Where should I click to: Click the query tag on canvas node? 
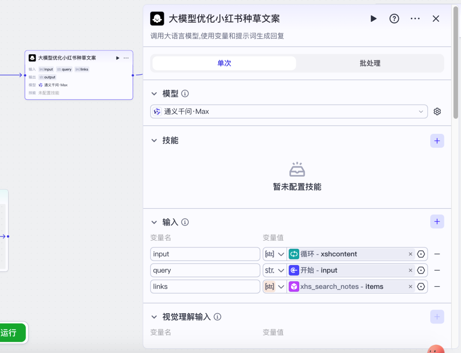(x=64, y=70)
